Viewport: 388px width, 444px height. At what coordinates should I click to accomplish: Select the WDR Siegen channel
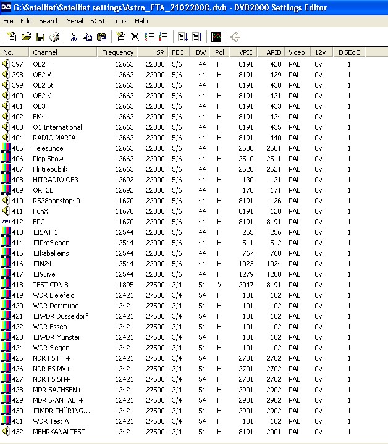(51, 348)
